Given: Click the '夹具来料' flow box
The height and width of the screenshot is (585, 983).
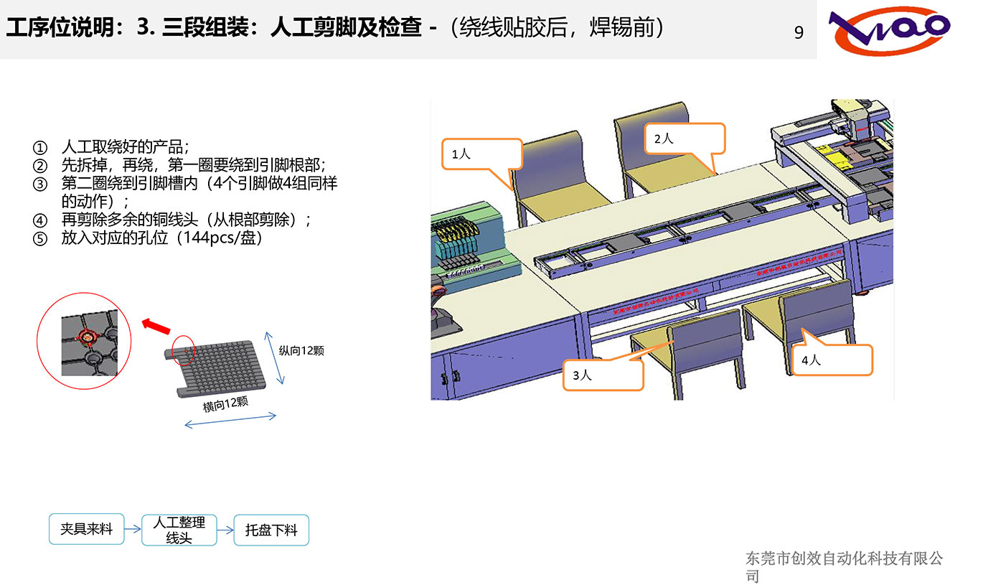Looking at the screenshot, I should coord(86,530).
